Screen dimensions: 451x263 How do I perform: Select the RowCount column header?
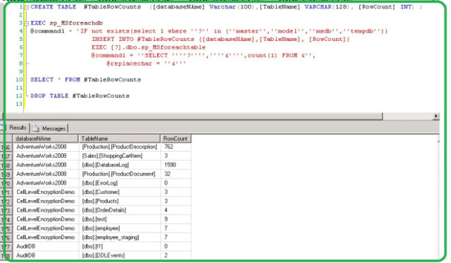[x=175, y=138]
